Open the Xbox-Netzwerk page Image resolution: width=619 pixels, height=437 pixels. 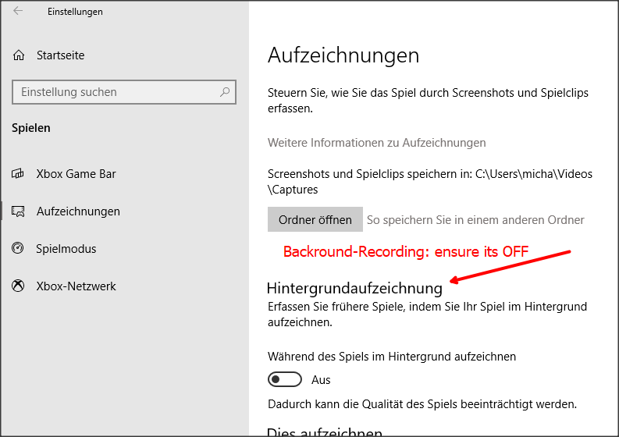pos(76,286)
